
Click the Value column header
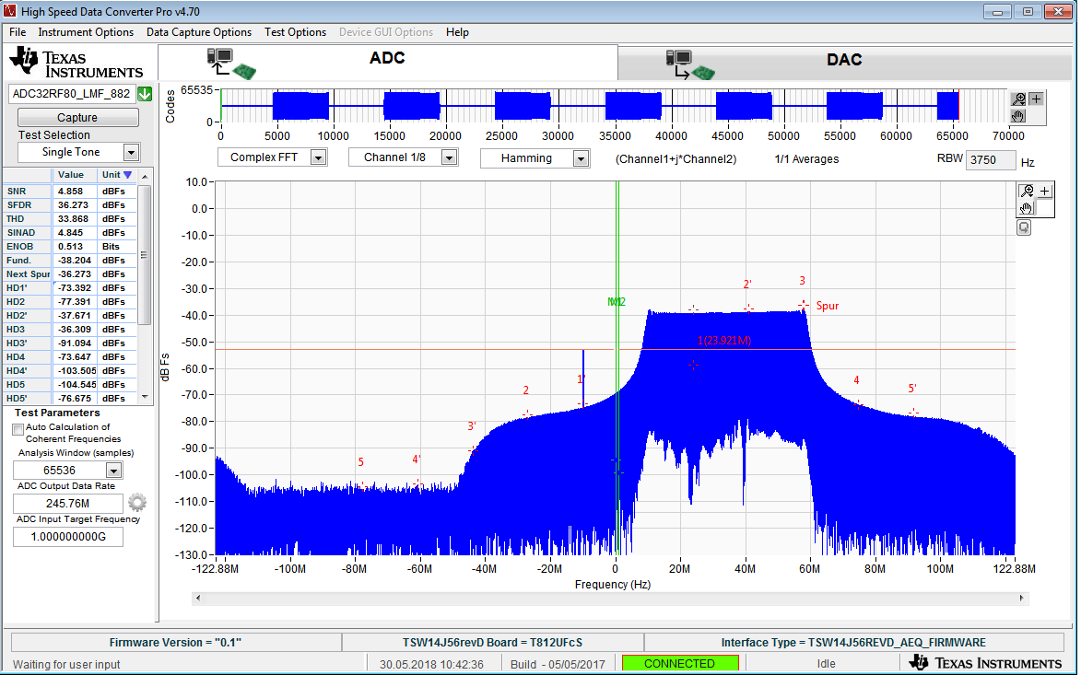(75, 175)
